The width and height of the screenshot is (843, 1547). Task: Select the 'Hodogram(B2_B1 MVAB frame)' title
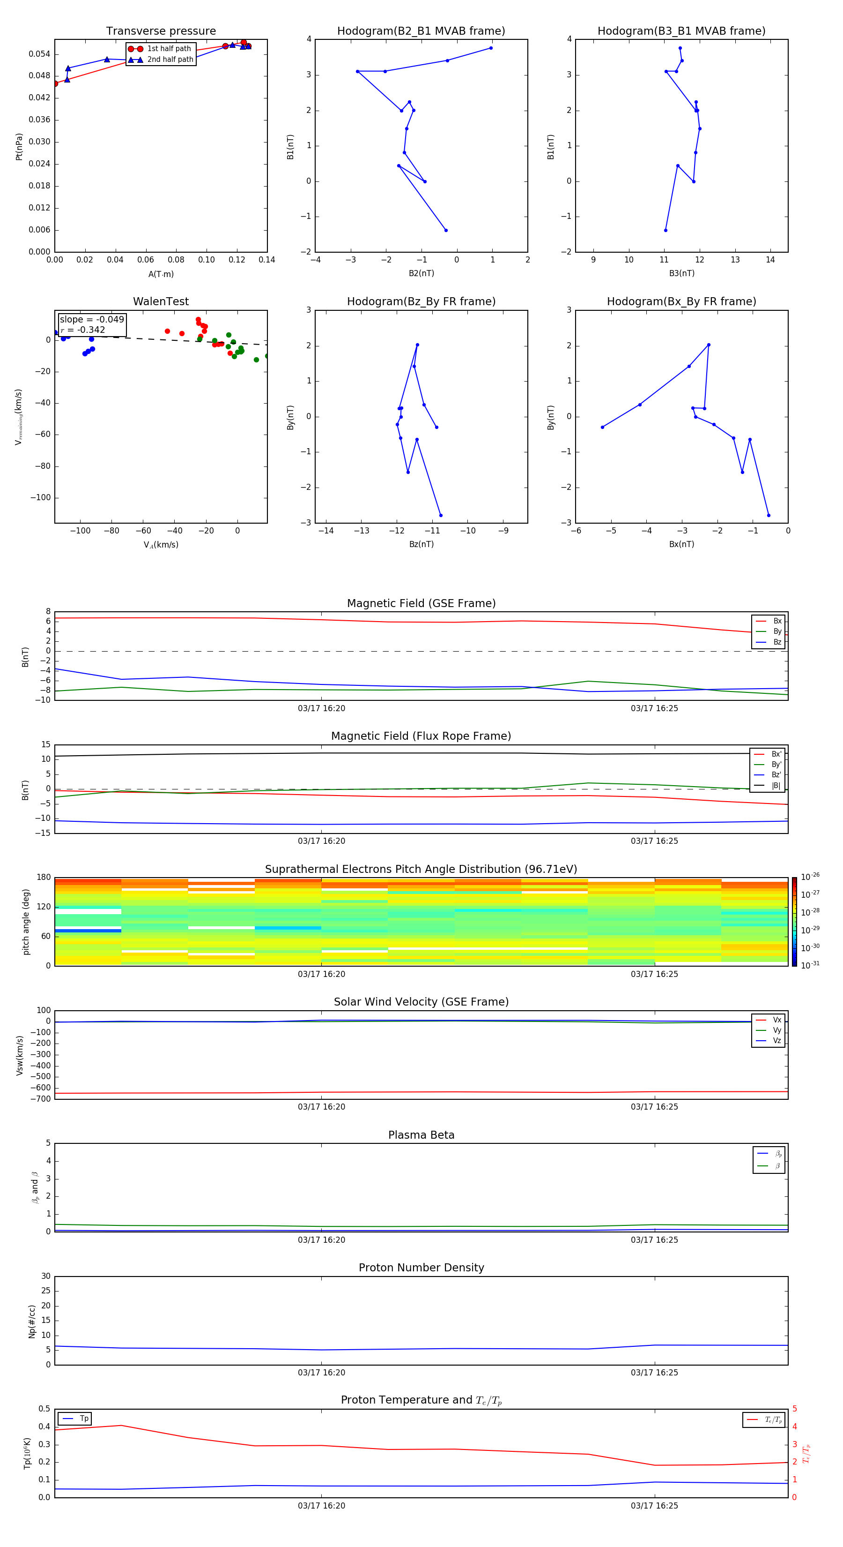pyautogui.click(x=421, y=30)
